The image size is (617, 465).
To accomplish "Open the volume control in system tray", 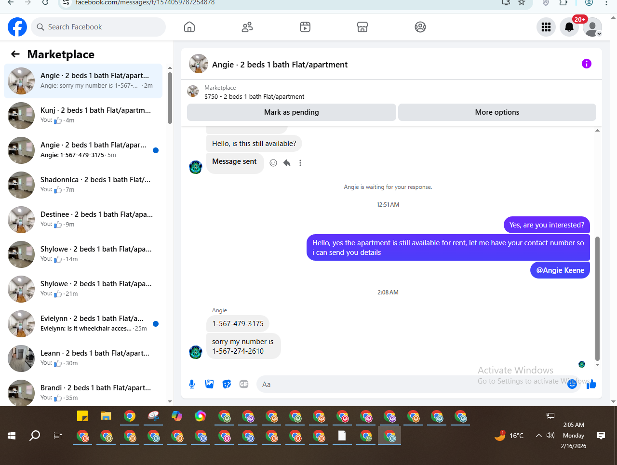I will click(x=550, y=435).
